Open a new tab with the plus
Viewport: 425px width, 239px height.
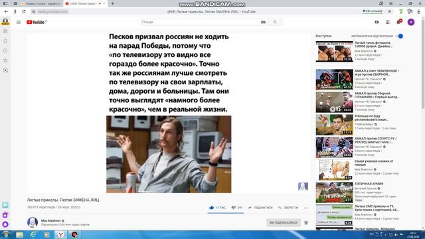click(112, 3)
